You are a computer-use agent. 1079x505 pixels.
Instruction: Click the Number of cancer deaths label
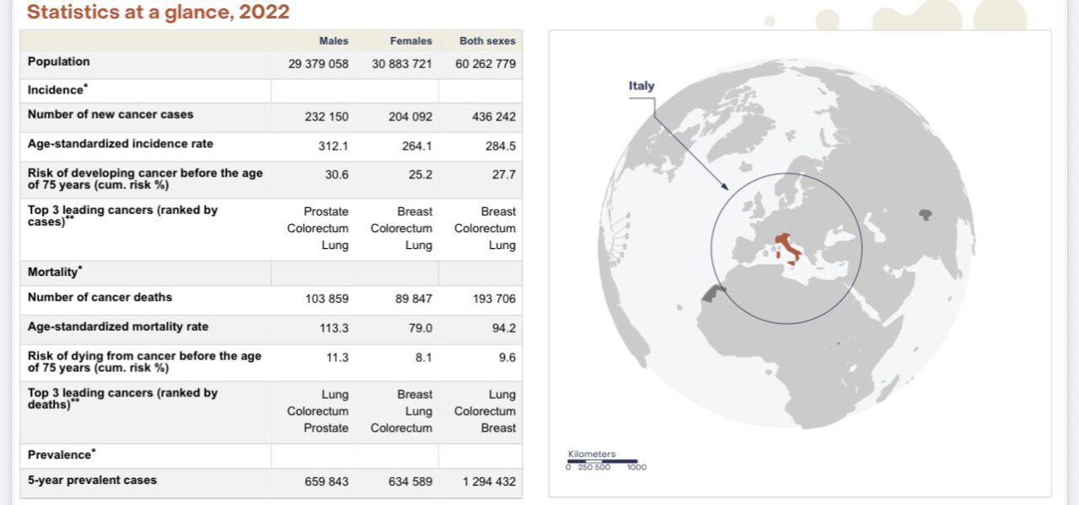[x=99, y=297]
